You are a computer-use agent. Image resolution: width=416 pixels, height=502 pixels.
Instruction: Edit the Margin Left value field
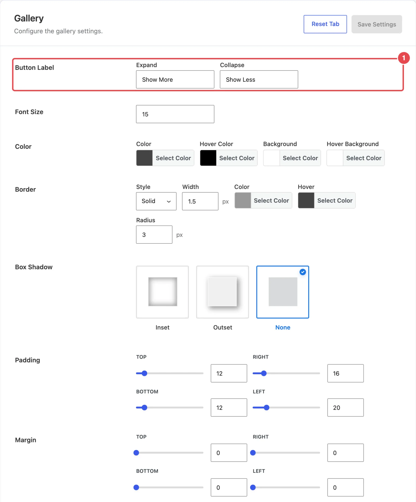pyautogui.click(x=345, y=487)
